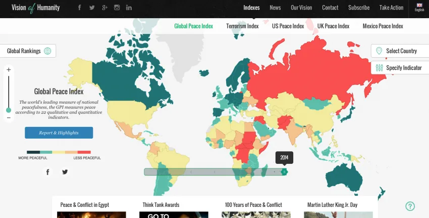Zoom out the map with minus button
This screenshot has height=218, width=429.
tap(9, 118)
